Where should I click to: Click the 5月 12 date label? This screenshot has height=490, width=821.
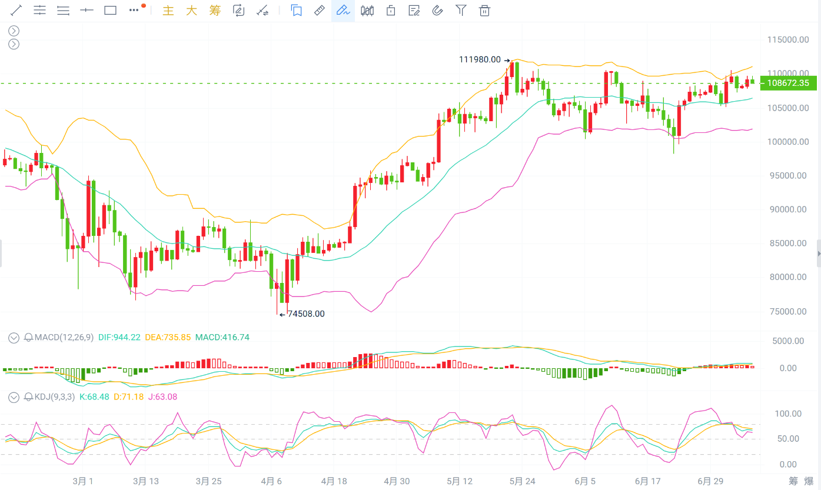tap(460, 481)
